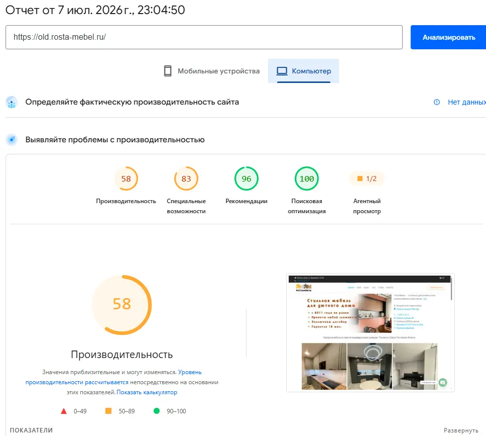Select the Компьютер tab
This screenshot has width=486, height=436.
303,71
